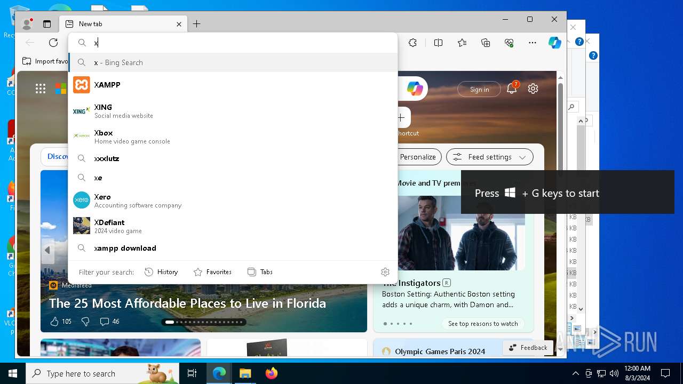Image resolution: width=683 pixels, height=384 pixels.
Task: Select the Xbox suggestion
Action: pos(233,137)
